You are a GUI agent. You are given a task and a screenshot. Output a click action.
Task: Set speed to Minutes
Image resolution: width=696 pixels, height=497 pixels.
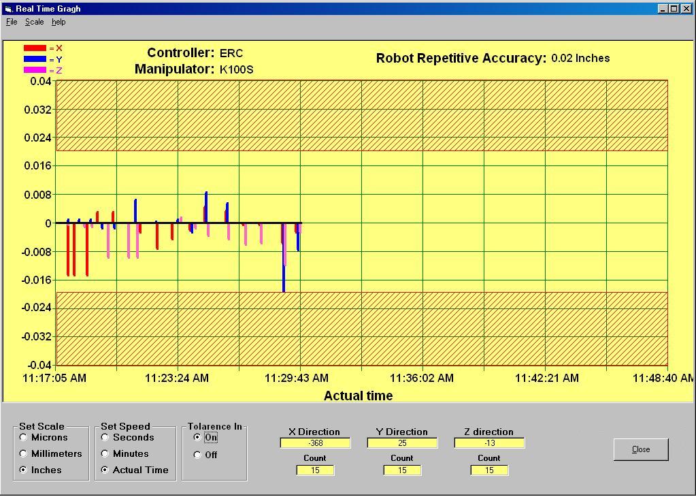pyautogui.click(x=105, y=454)
